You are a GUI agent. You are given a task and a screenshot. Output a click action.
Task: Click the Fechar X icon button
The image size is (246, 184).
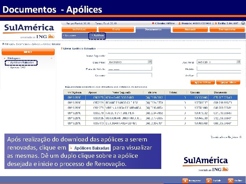pos(230,181)
